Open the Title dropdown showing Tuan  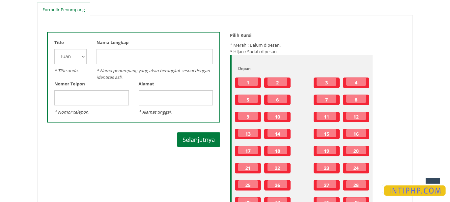(70, 56)
